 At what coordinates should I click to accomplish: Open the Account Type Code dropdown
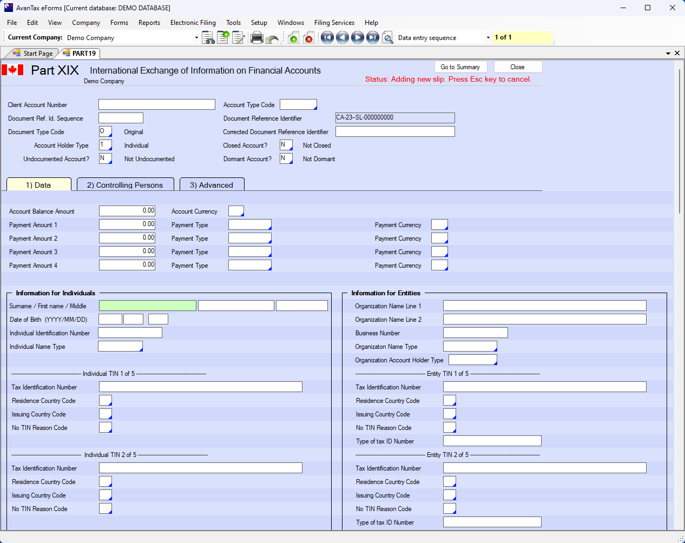298,104
